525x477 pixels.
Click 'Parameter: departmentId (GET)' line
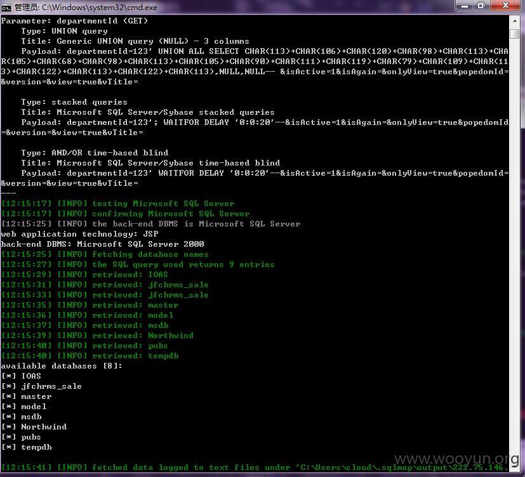pyautogui.click(x=74, y=21)
